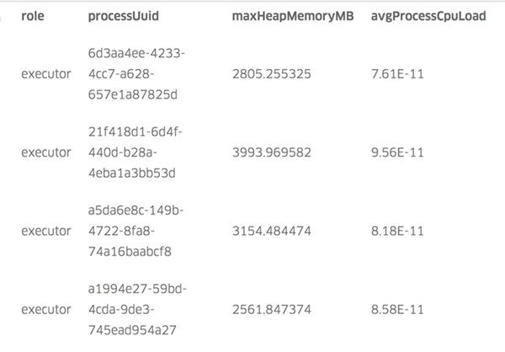The width and height of the screenshot is (505, 352).
Task: Select heap memory value 2805.255325
Action: tap(272, 74)
